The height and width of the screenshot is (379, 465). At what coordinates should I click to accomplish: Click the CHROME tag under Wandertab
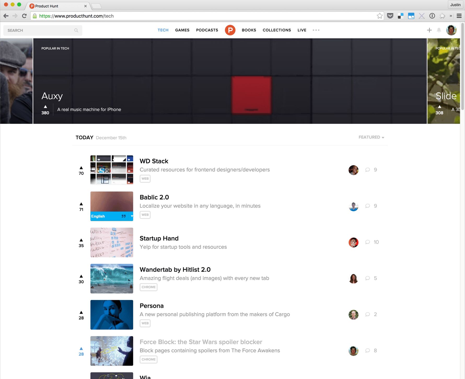tap(148, 287)
